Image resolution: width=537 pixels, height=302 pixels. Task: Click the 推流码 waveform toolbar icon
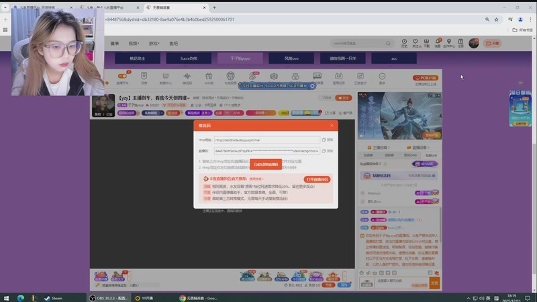point(187,76)
